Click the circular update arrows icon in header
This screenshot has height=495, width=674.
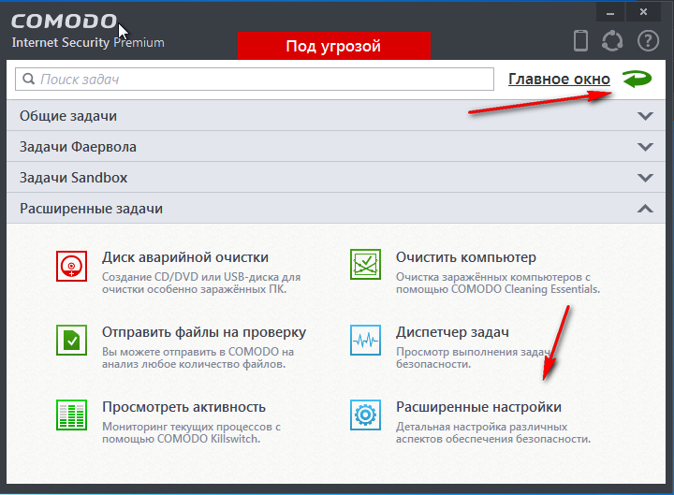tap(612, 41)
